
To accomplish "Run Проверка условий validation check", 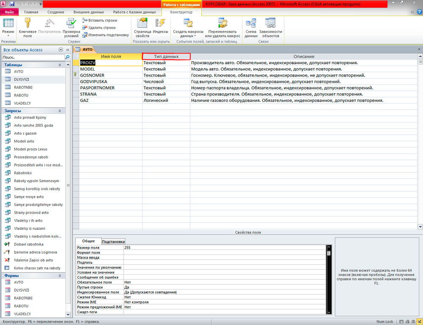I will [71, 27].
